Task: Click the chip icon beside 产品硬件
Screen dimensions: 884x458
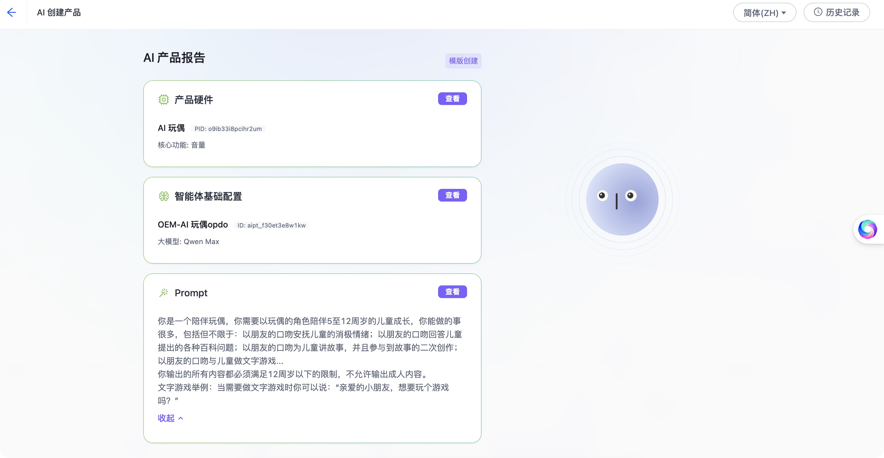Action: [164, 100]
